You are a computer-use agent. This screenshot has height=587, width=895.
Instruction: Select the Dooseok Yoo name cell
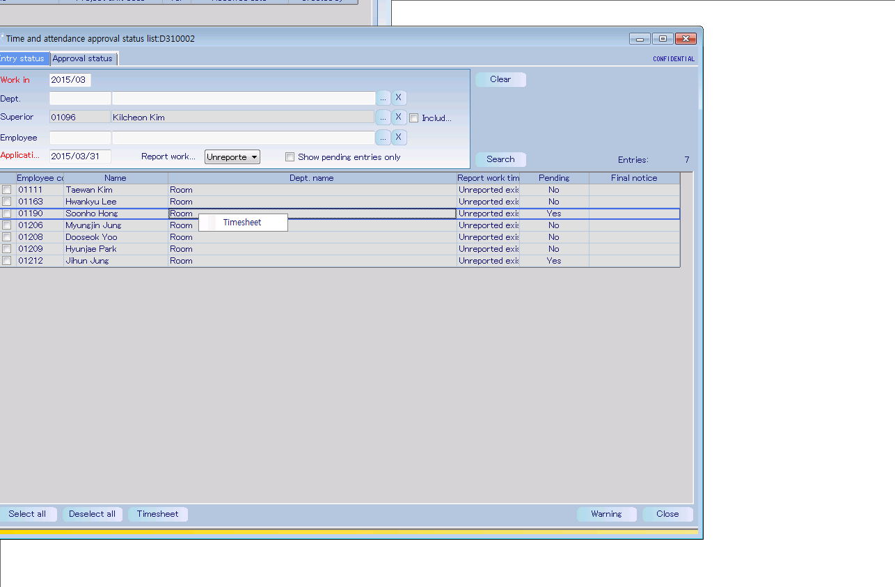[x=116, y=237]
